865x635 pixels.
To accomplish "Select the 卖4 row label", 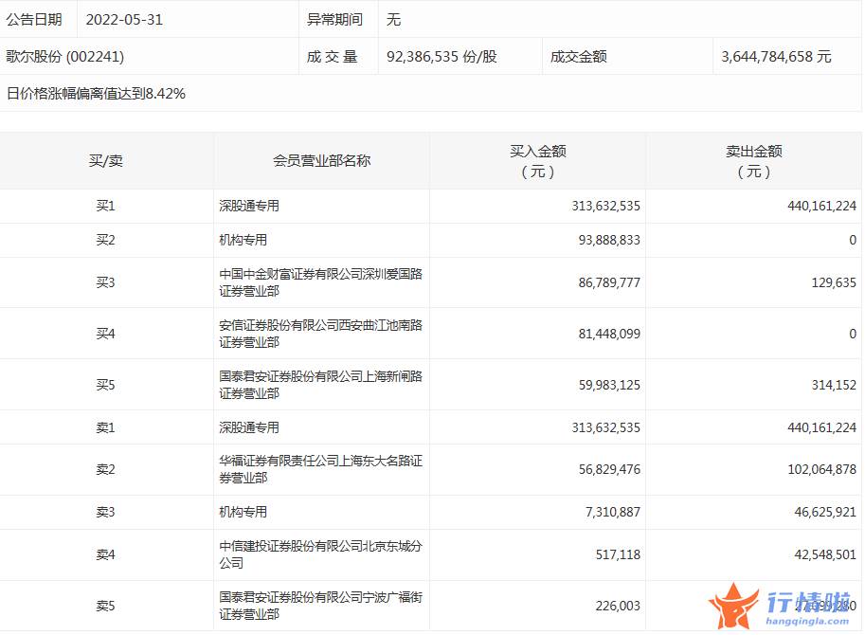I will tap(106, 554).
